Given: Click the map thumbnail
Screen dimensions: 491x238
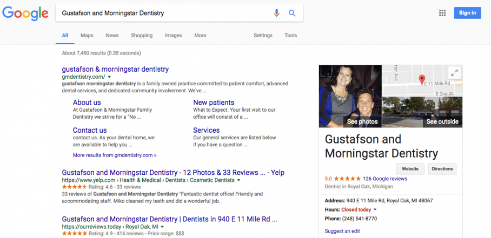Looking at the screenshot, I should (x=422, y=80).
